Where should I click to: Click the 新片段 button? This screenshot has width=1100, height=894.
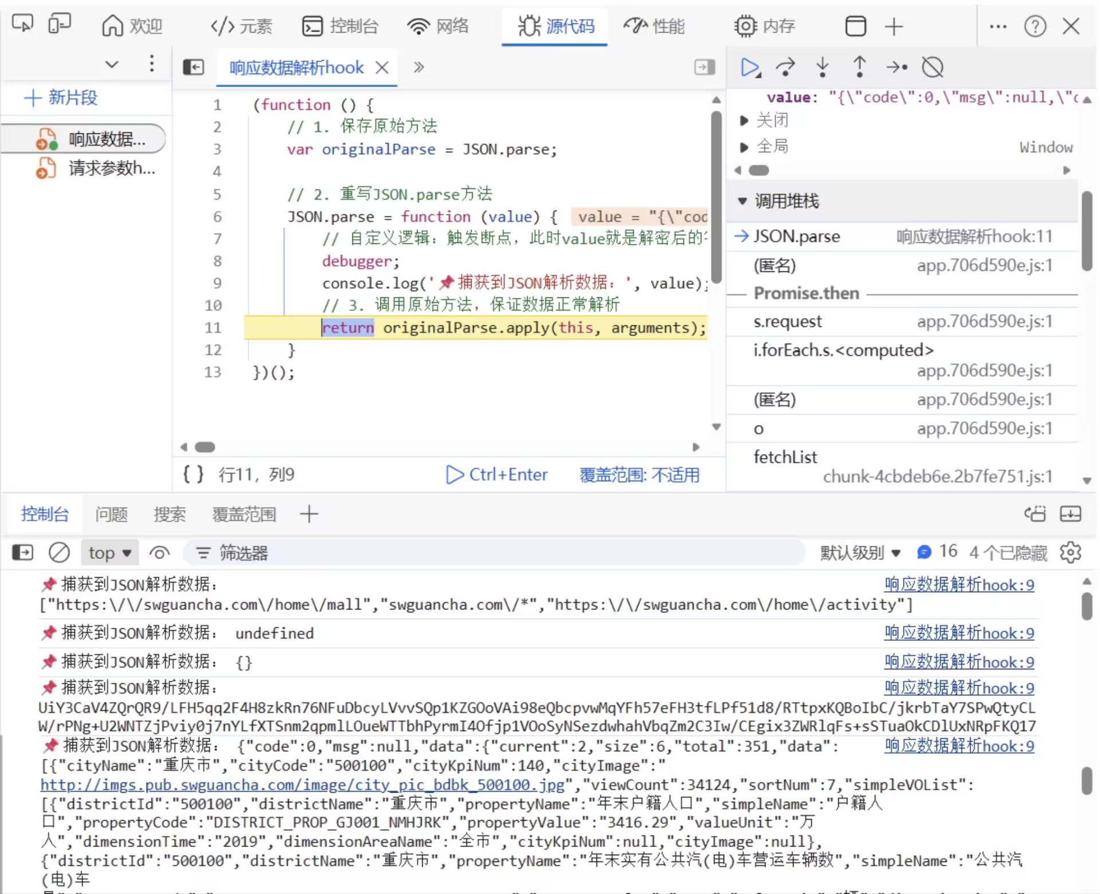(x=61, y=98)
